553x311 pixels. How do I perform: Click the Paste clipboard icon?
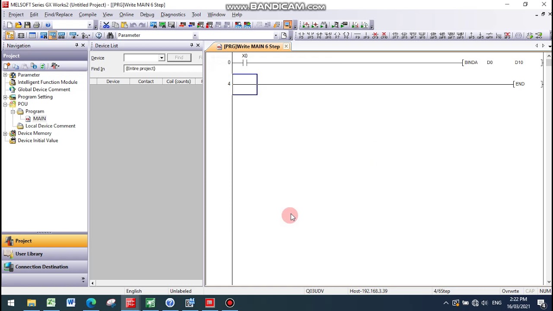[x=124, y=25]
